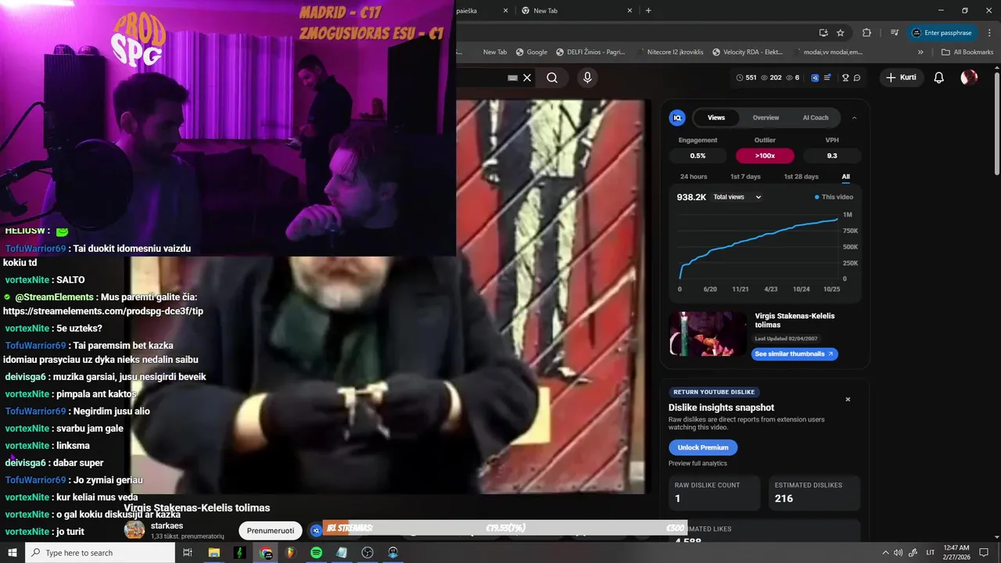
Task: Close the Dislike insights snapshot card
Action: tap(848, 400)
